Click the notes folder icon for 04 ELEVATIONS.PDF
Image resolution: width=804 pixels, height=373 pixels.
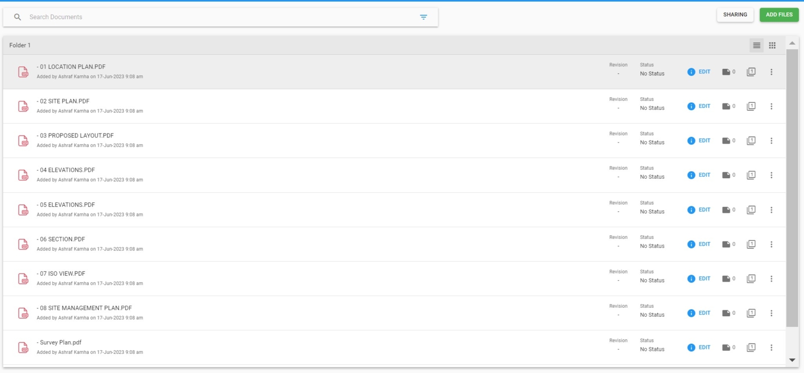[726, 175]
